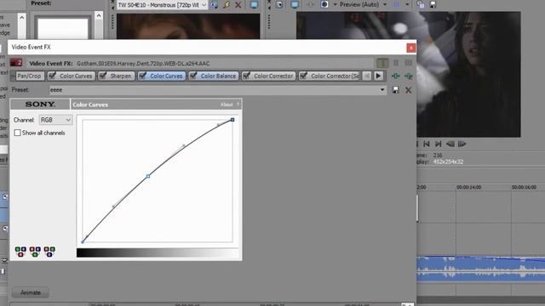
Task: Click the display size text 452x254x32
Action: (448, 161)
